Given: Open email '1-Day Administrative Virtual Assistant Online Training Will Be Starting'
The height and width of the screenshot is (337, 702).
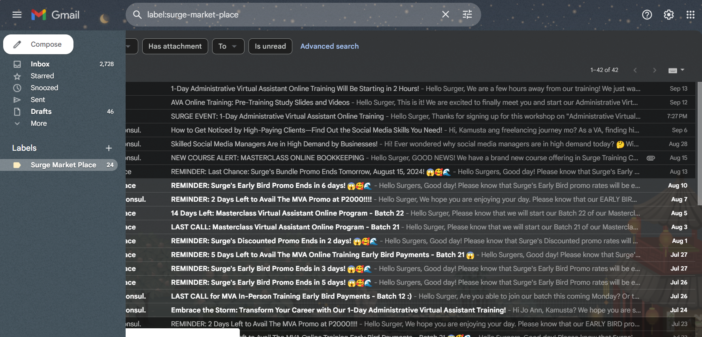Looking at the screenshot, I should click(x=410, y=89).
